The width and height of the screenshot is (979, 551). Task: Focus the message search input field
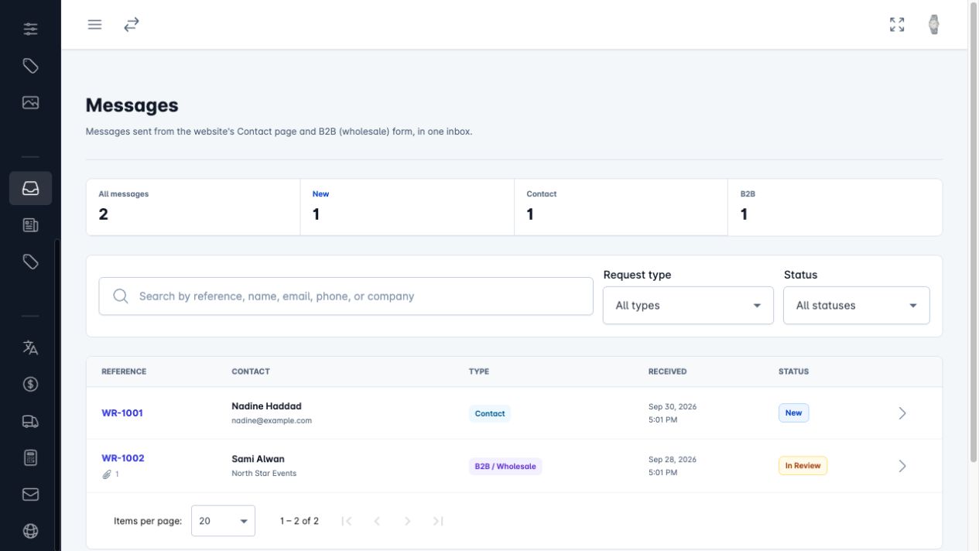[346, 296]
